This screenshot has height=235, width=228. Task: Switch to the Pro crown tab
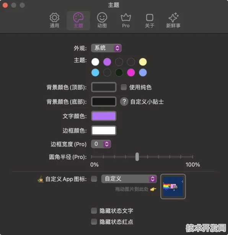click(x=126, y=20)
